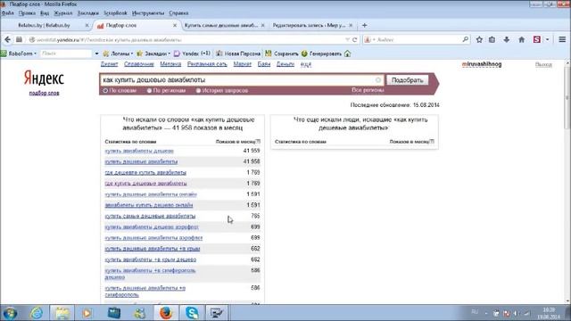
Task: Open the 'Журнал' menu
Action: pyautogui.click(x=63, y=13)
